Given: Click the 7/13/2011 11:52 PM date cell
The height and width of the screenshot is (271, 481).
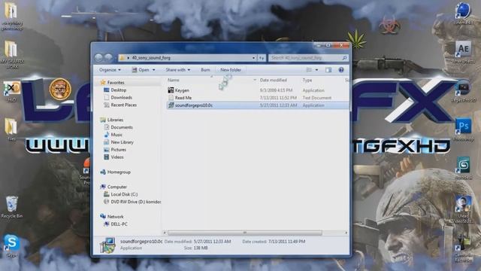Looking at the screenshot, I should [x=278, y=98].
